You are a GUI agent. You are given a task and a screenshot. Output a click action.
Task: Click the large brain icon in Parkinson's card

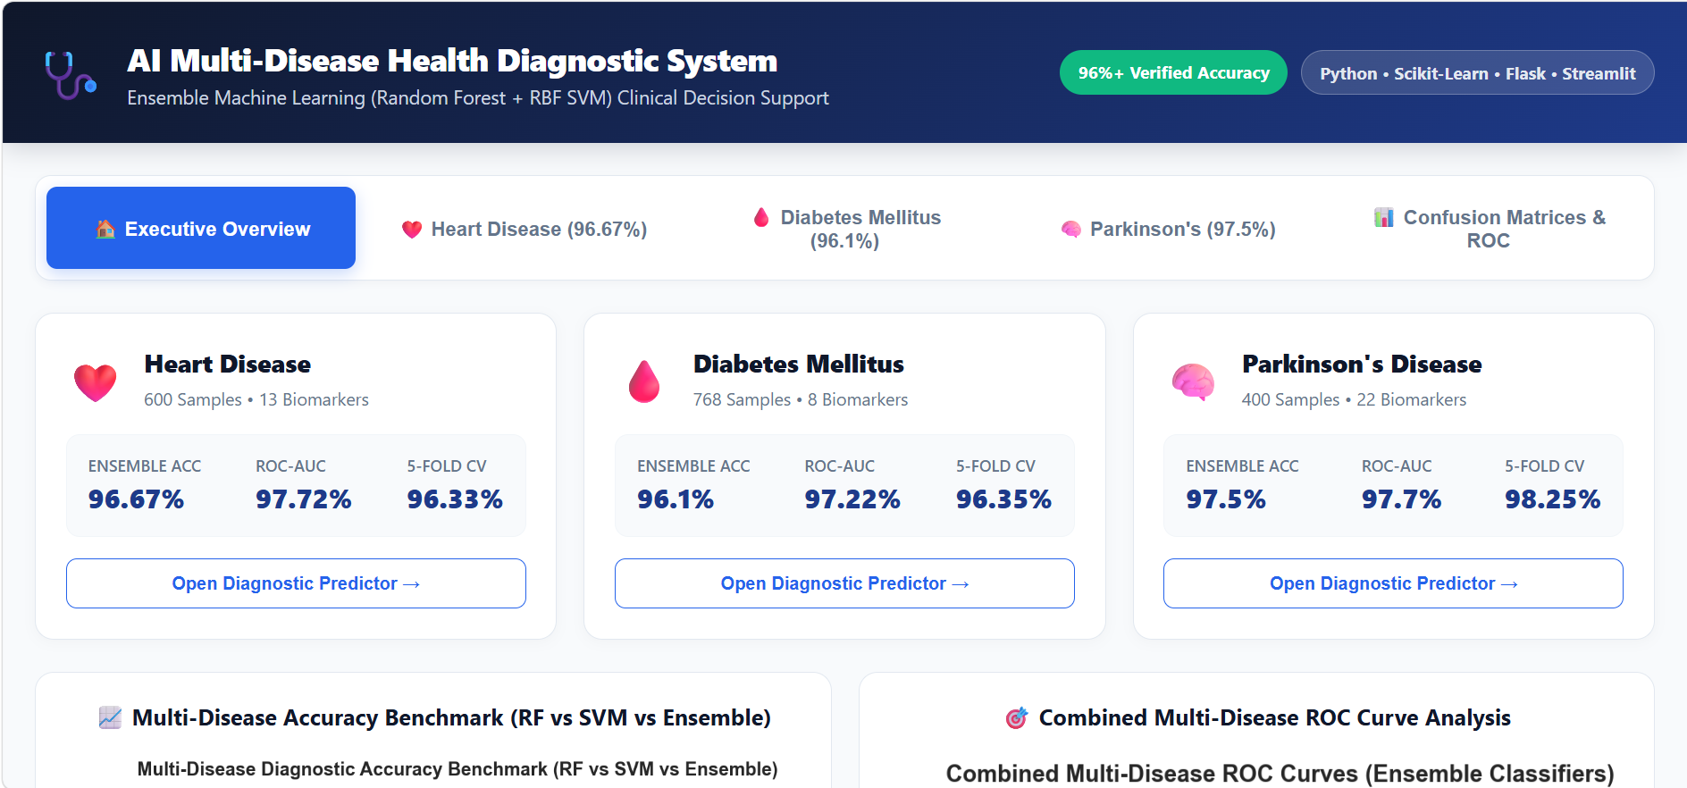pos(1193,382)
